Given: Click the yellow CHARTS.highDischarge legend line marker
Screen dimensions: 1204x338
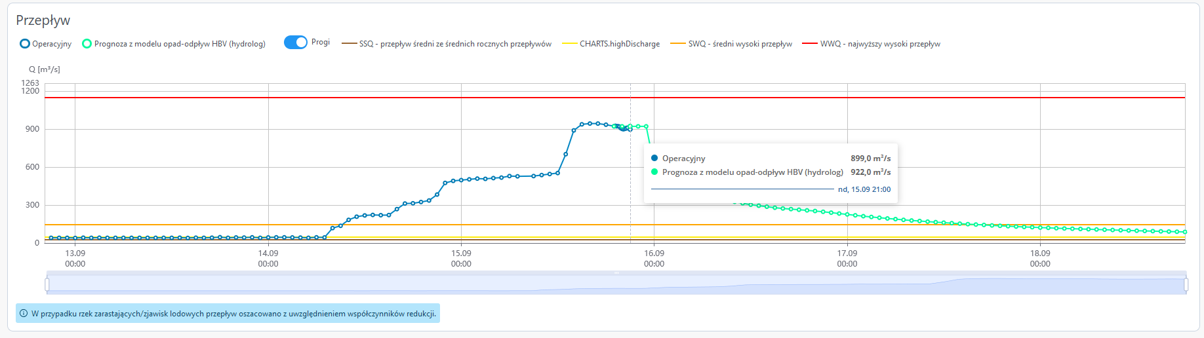Looking at the screenshot, I should 570,44.
